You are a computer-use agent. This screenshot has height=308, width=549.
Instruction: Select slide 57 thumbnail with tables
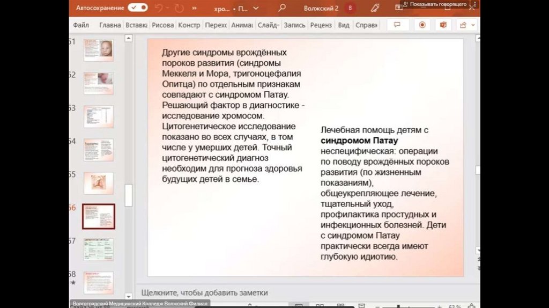click(x=98, y=249)
